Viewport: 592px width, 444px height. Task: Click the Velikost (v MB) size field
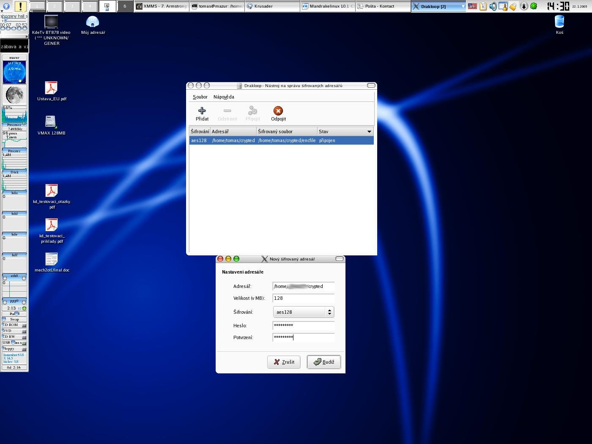303,298
